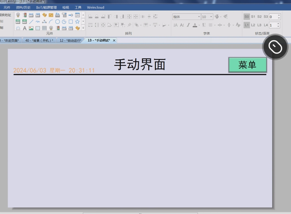Insert a slider object from the toolbar
Viewport: 291px width, 214px height.
[x=71, y=15]
